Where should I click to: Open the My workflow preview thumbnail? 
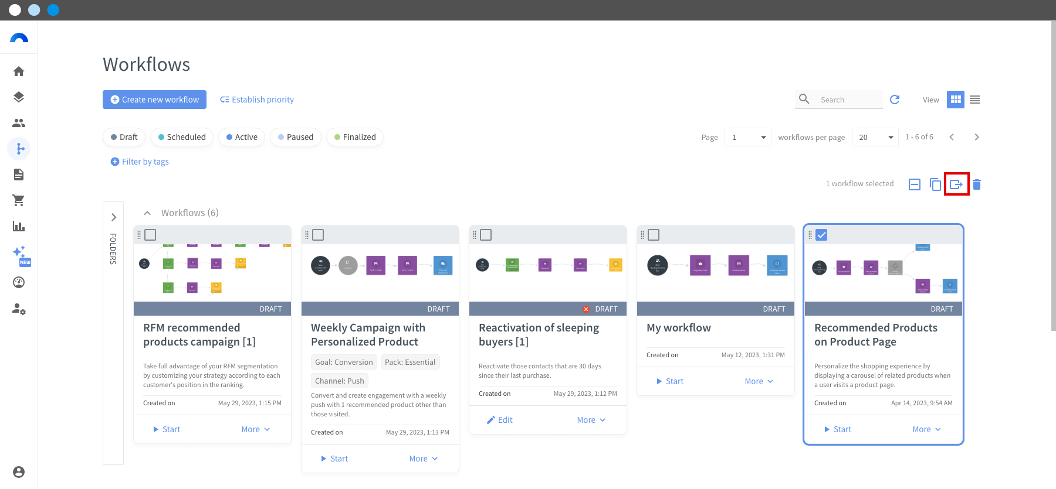[716, 273]
